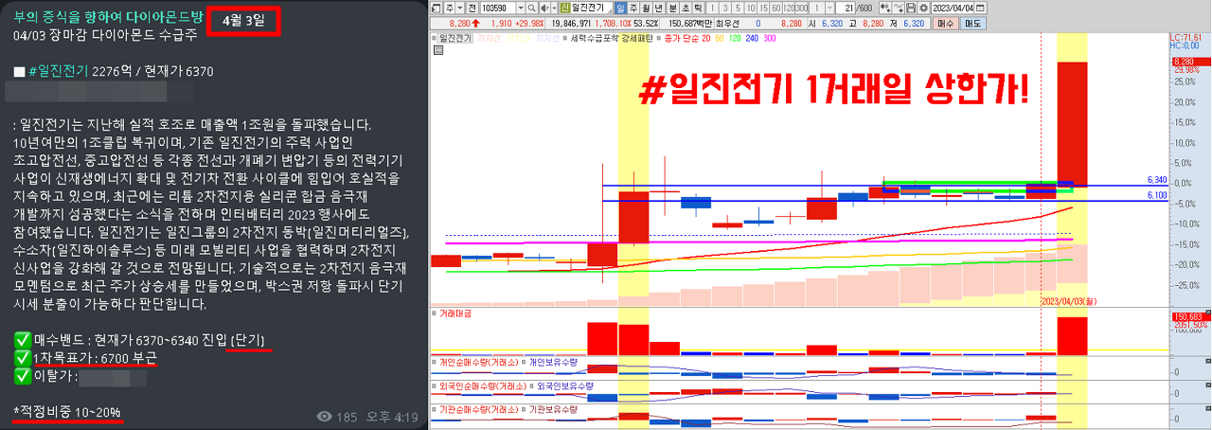Select the 주 weekly period tab
1212x430 pixels.
[634, 8]
